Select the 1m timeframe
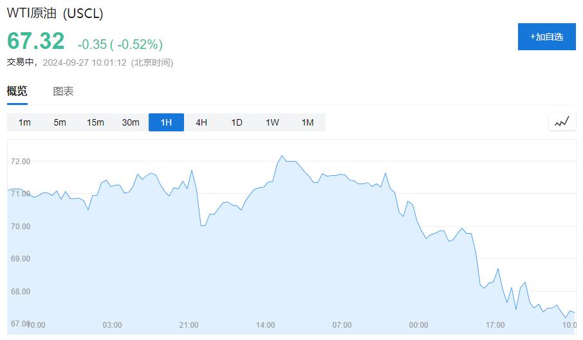This screenshot has height=340, width=583. tap(24, 122)
